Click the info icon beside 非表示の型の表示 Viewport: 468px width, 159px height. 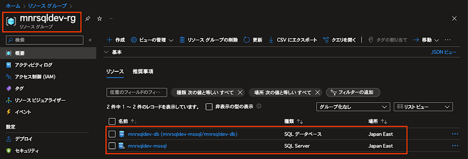click(259, 106)
